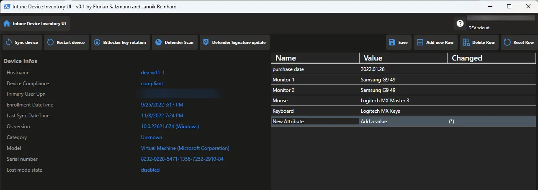Click the serial number 8232-0228-5471-1356-7252-2910-84
Image resolution: width=538 pixels, height=190 pixels.
[x=182, y=159]
